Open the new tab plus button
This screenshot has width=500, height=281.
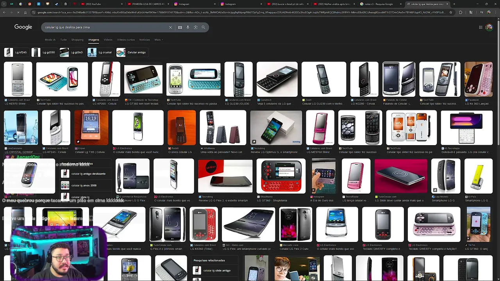pos(454,4)
